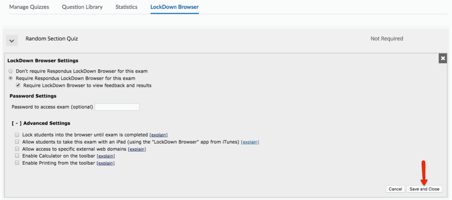Enable Allow access to external web domains

point(17,149)
